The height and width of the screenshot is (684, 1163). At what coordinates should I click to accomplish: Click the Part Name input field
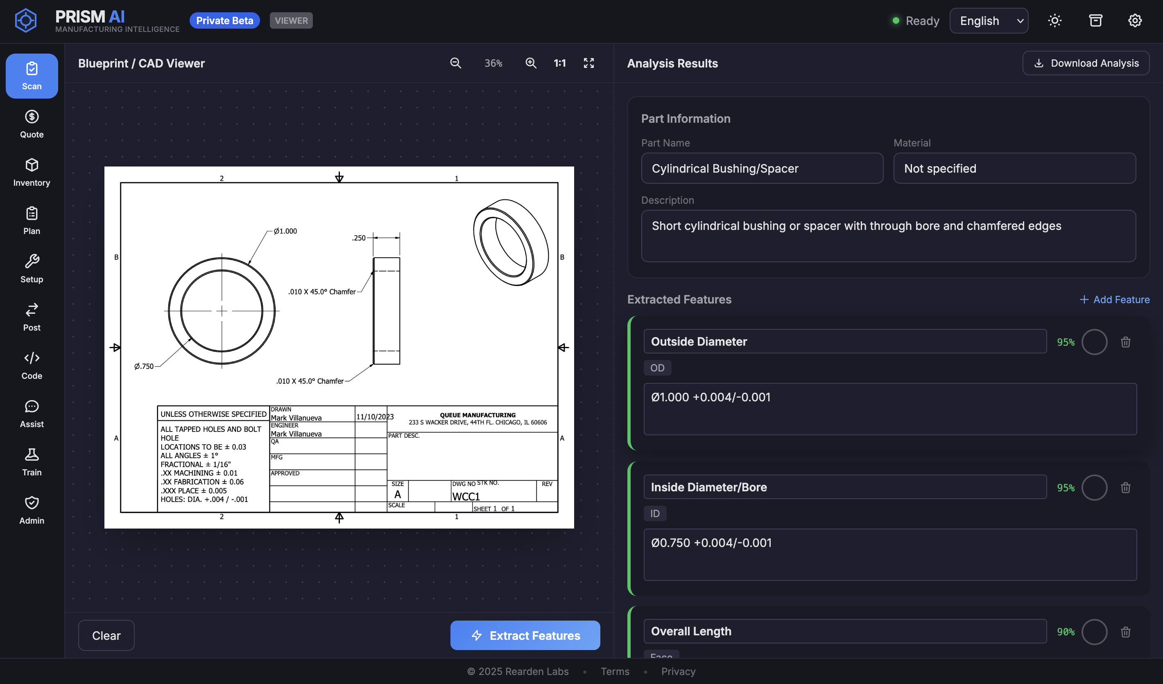[762, 168]
